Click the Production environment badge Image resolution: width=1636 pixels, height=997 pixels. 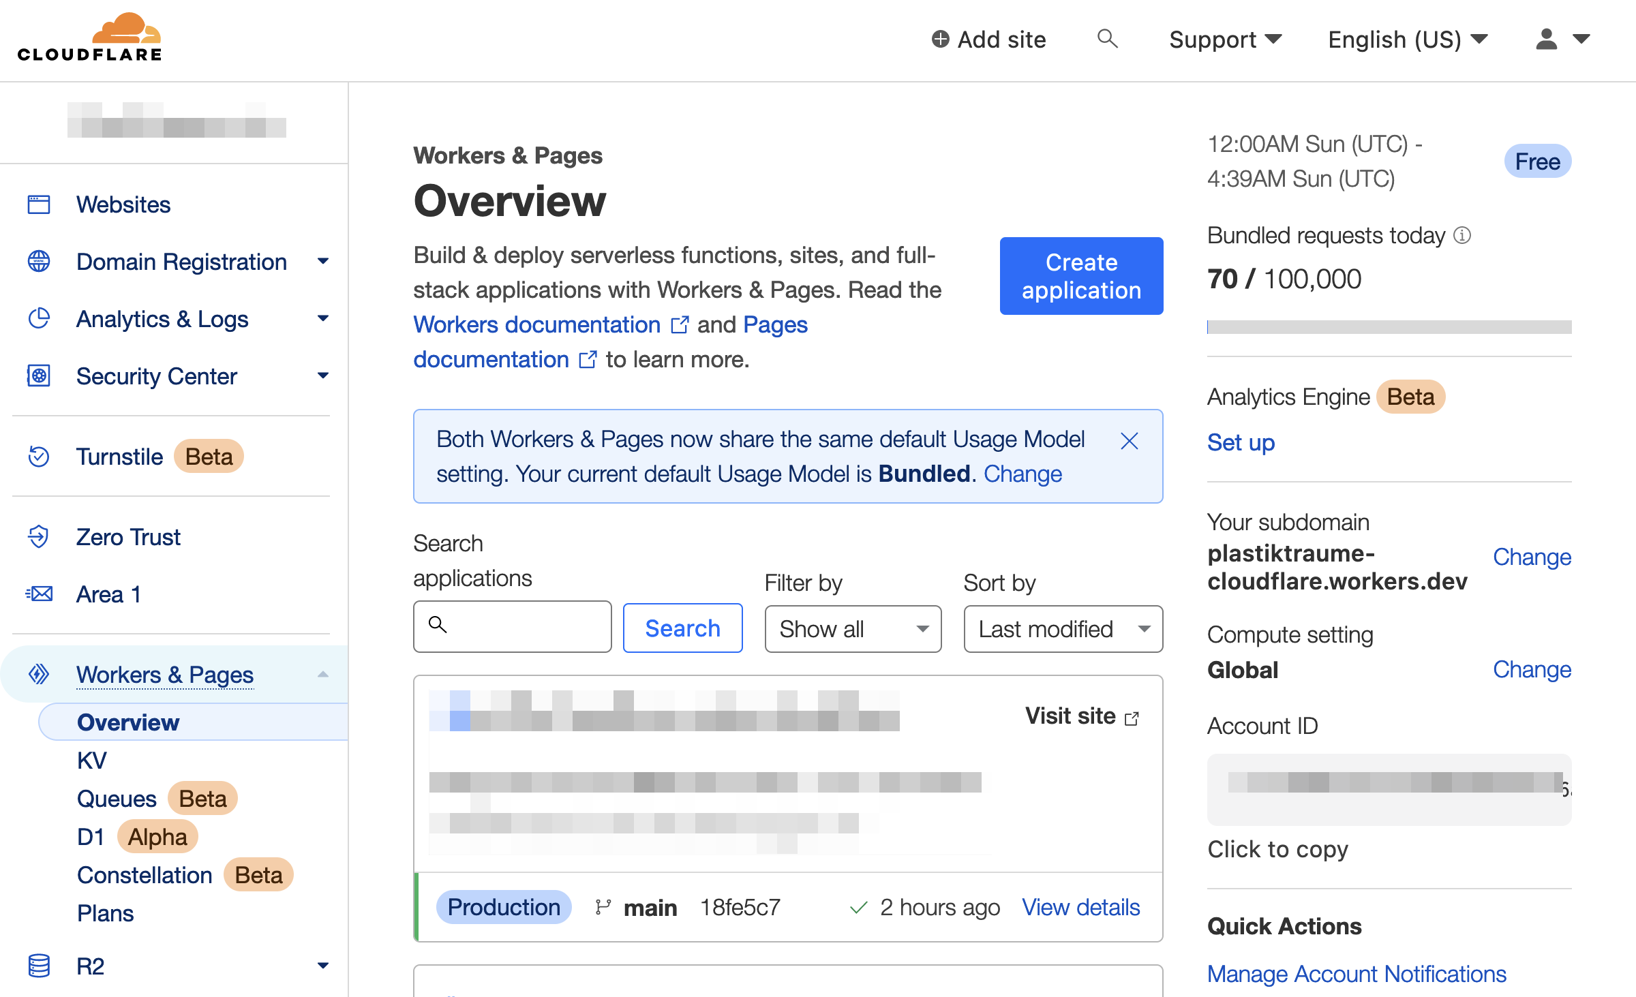pyautogui.click(x=504, y=907)
